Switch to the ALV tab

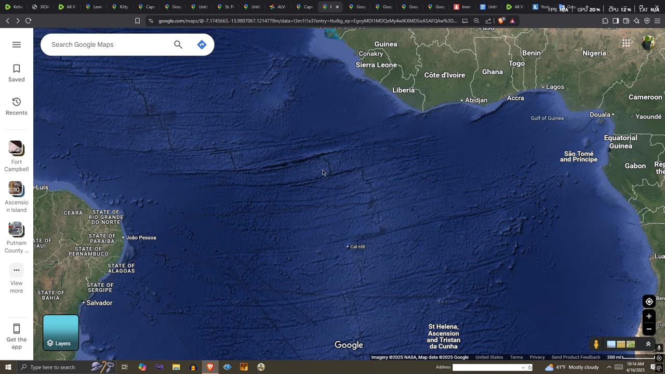pyautogui.click(x=278, y=7)
